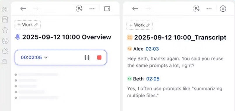Click Alex's line "Hey Beth, thanks again"

point(175,62)
